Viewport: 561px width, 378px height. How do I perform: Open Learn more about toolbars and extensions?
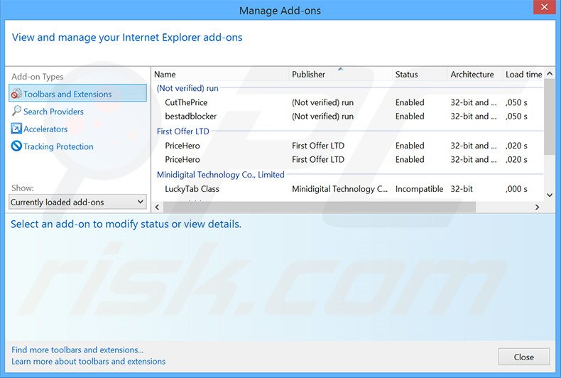[x=89, y=361]
